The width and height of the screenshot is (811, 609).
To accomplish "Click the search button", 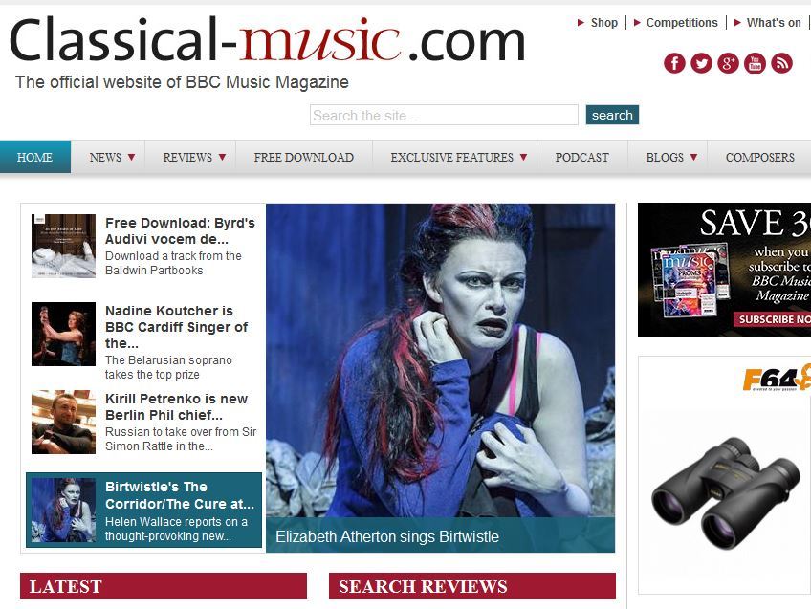I will point(612,115).
